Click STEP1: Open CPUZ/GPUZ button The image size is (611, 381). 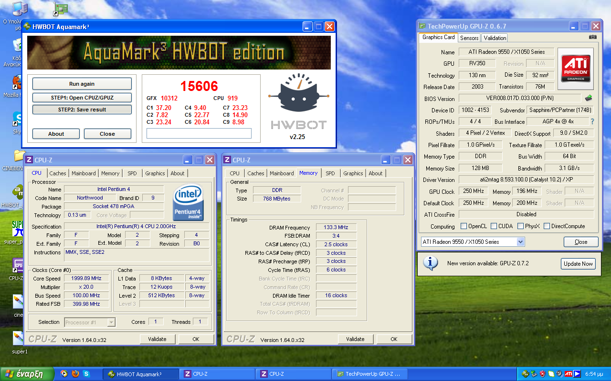(x=82, y=98)
